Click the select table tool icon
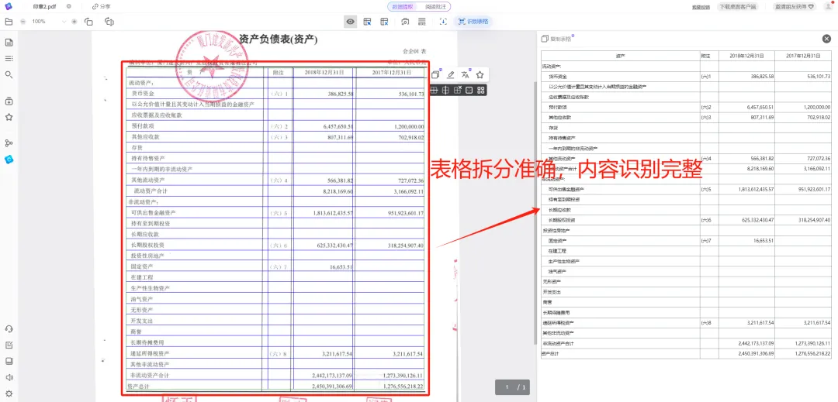 pyautogui.click(x=368, y=22)
